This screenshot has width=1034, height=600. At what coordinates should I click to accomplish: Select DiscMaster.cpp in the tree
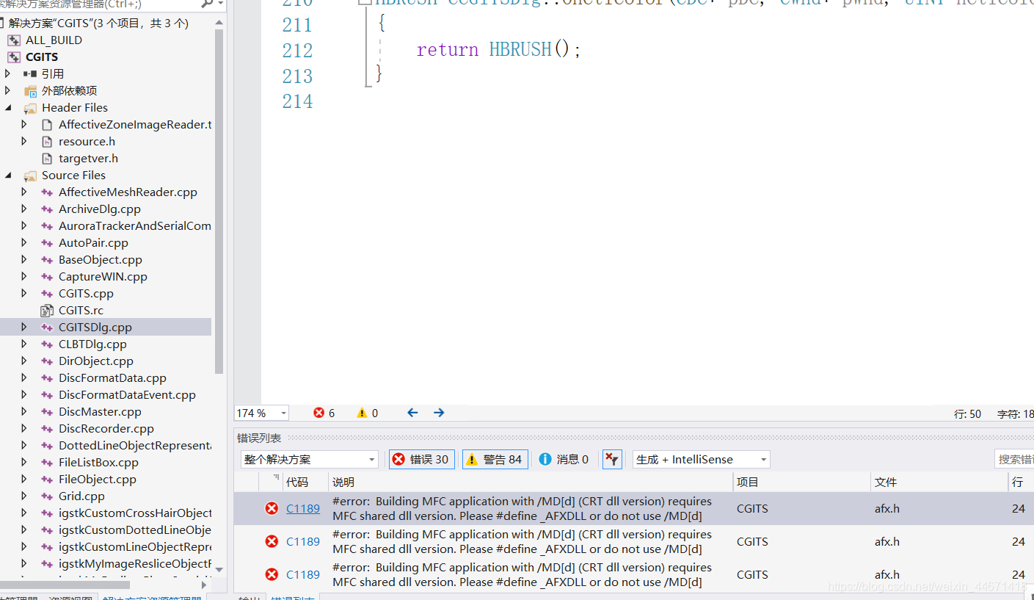(100, 411)
